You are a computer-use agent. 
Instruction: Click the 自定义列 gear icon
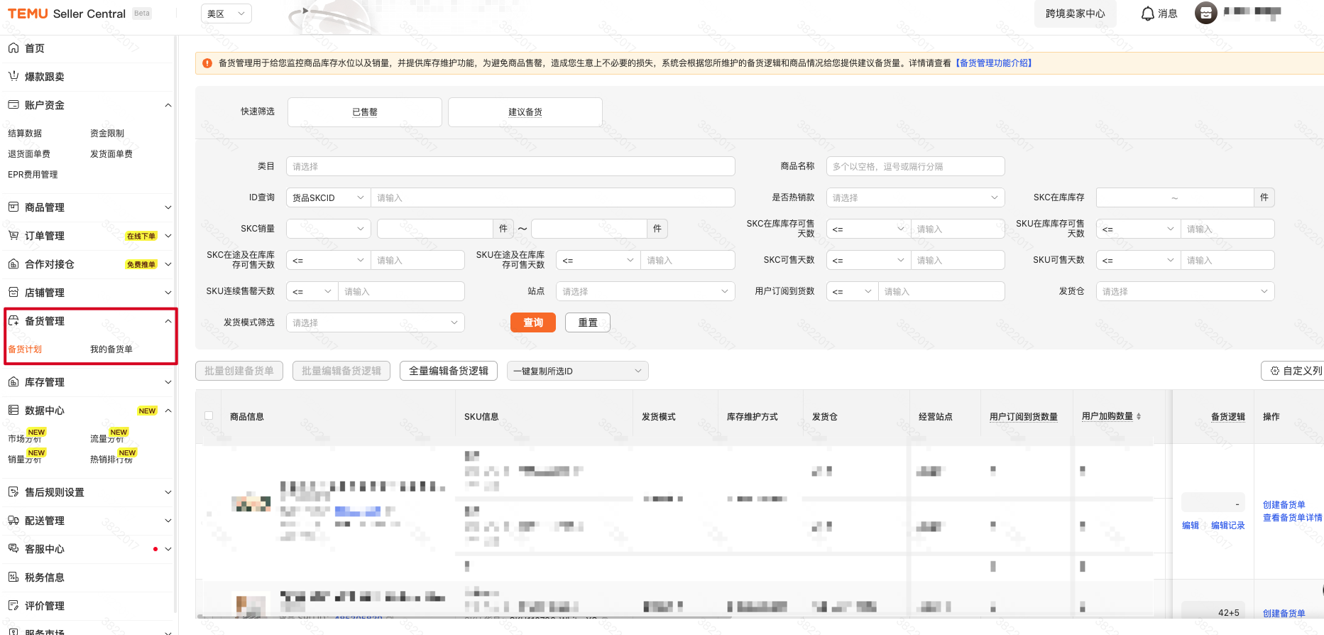(x=1275, y=371)
